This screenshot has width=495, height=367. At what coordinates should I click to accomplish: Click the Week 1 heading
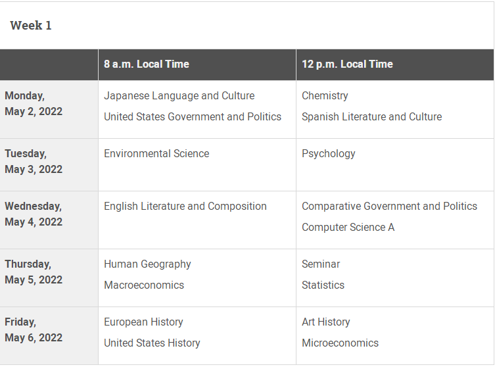click(31, 26)
